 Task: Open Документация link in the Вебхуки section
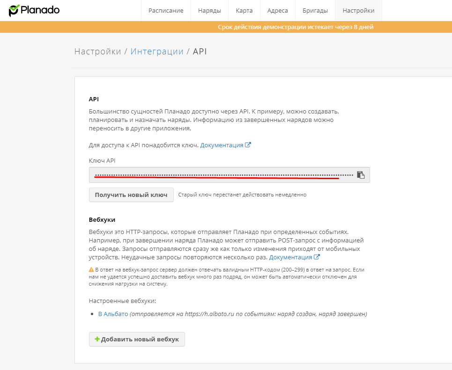click(290, 257)
